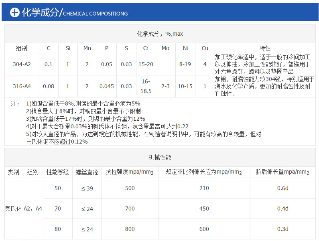Viewport: 319px width, 241px height.
Task: Select the 化学成分, %,max table heading
Action: tap(160, 34)
